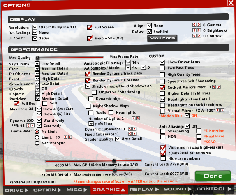Open Res Scaling dropdown
The width and height of the screenshot is (236, 195).
point(35,32)
